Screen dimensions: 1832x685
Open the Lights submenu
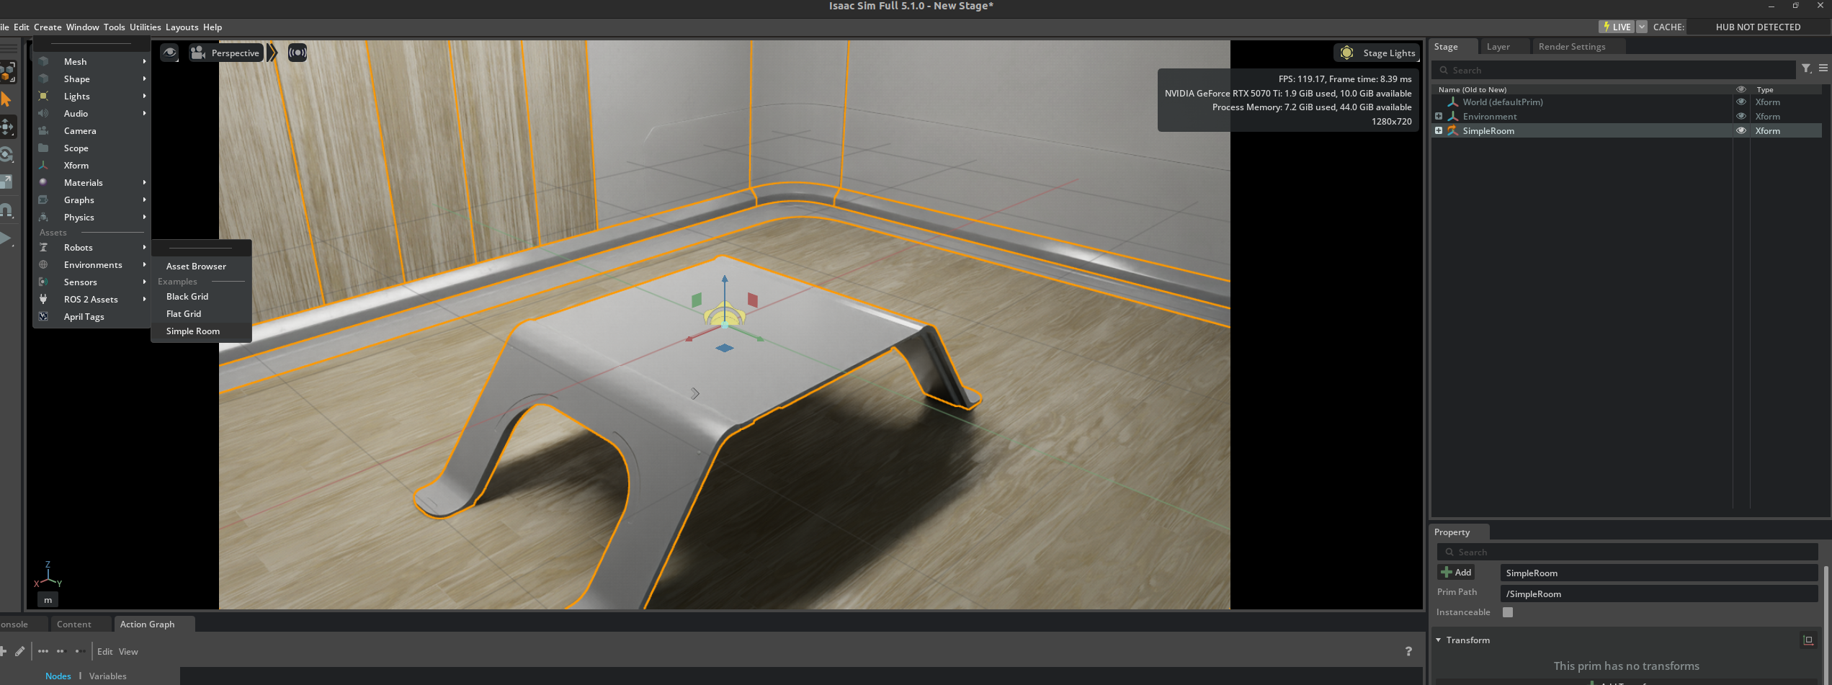point(92,96)
